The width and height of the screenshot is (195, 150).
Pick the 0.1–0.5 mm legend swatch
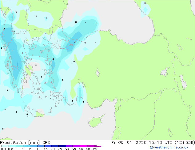coord(5,146)
